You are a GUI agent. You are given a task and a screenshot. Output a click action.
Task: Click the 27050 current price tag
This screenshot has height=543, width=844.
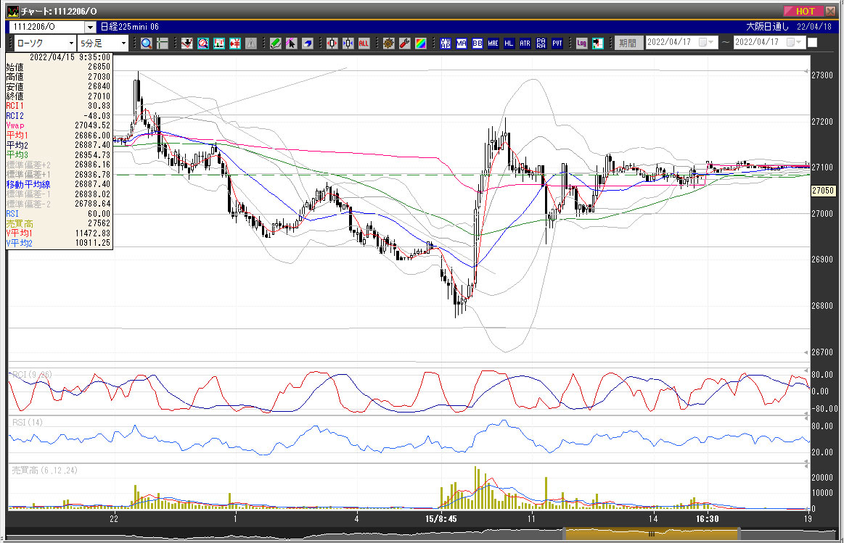pyautogui.click(x=823, y=191)
